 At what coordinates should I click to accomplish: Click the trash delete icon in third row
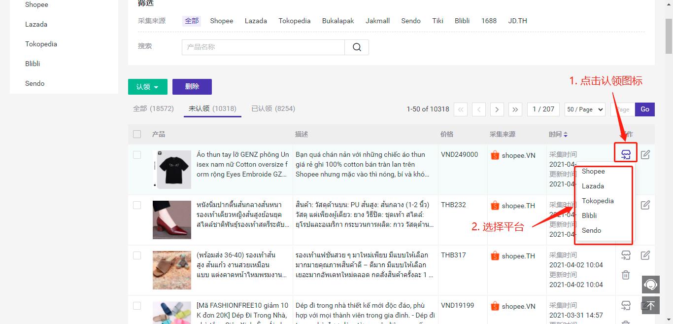(x=626, y=275)
